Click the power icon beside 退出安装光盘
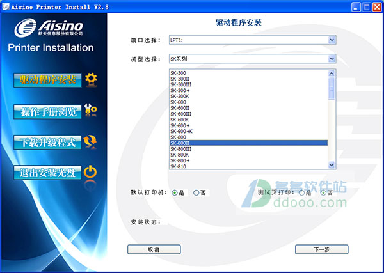Screen dimensions: 384x273 pyautogui.click(x=90, y=171)
